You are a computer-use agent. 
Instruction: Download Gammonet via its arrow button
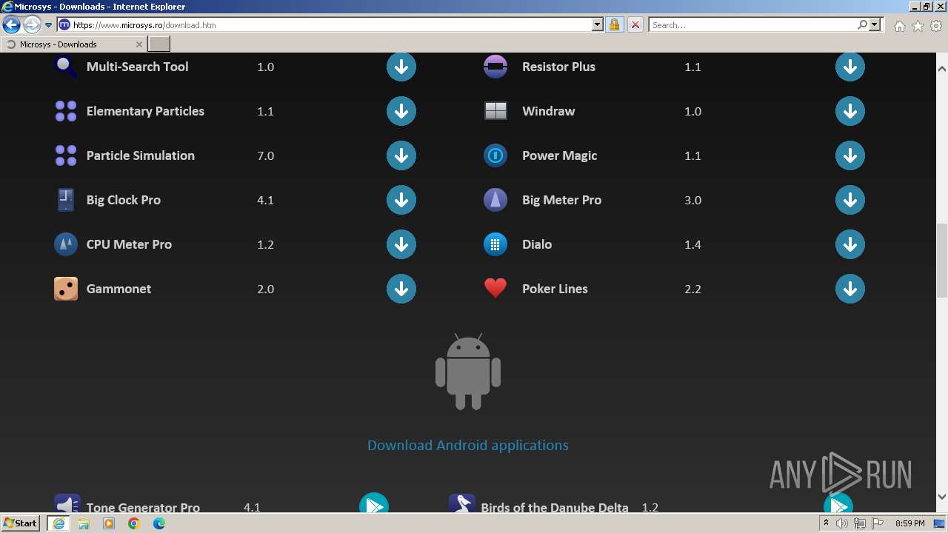[401, 289]
